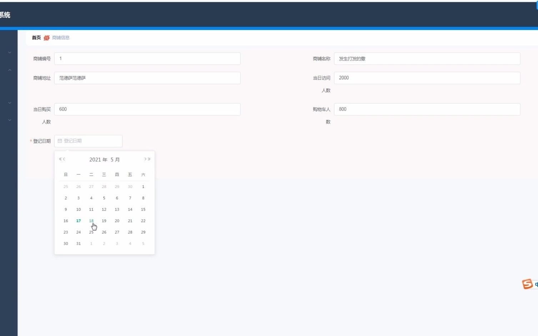Select May 30 in the last calendar row
This screenshot has height=336, width=538.
[66, 244]
